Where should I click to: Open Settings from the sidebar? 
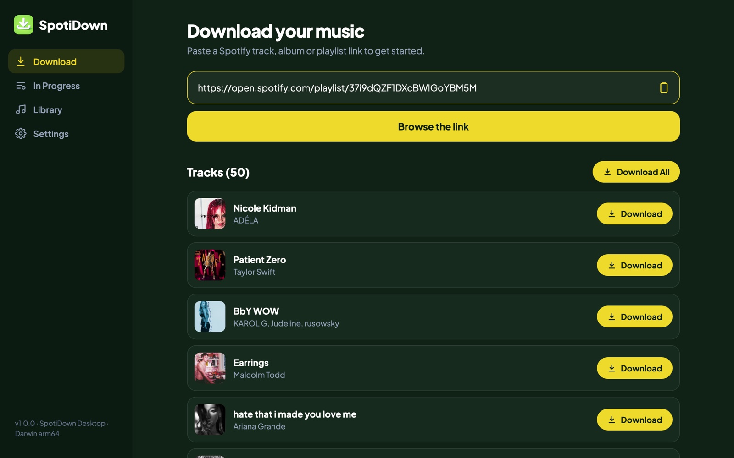point(66,134)
